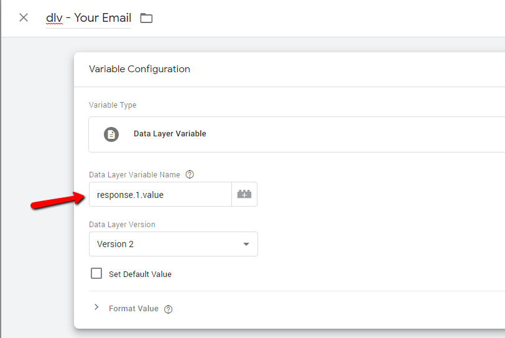Open help for Data Layer Variable Name

click(190, 174)
